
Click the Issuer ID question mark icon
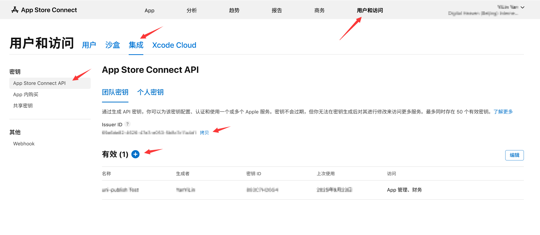click(127, 124)
